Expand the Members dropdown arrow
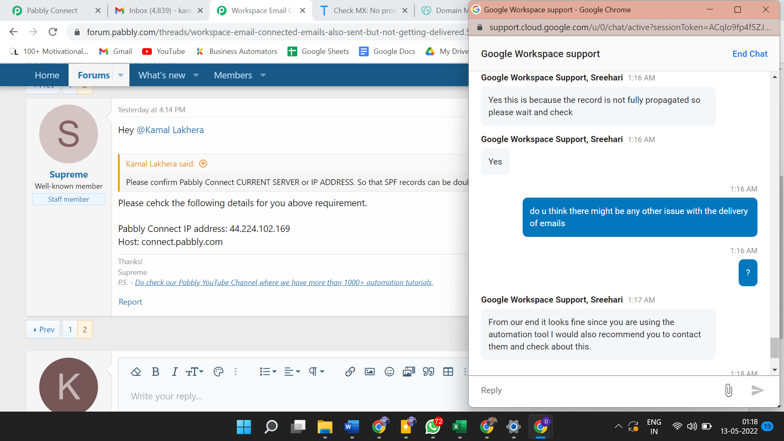The image size is (784, 441). tap(263, 75)
